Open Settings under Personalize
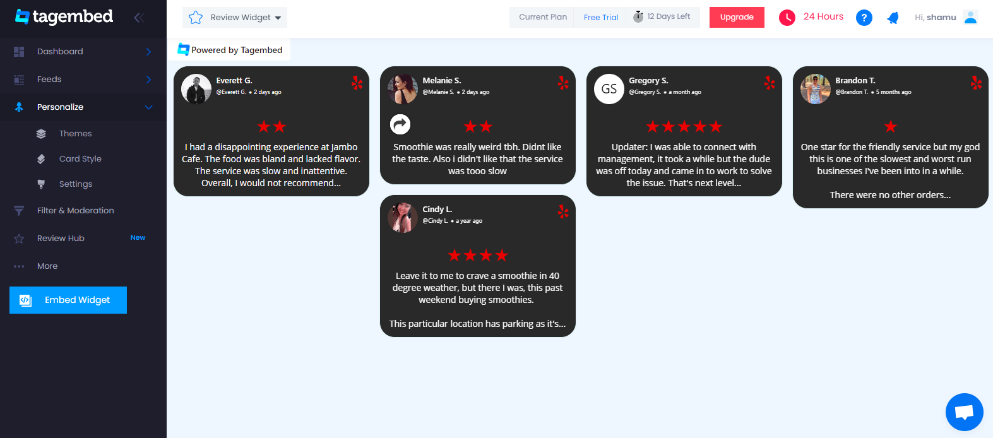This screenshot has height=438, width=993. tap(76, 184)
